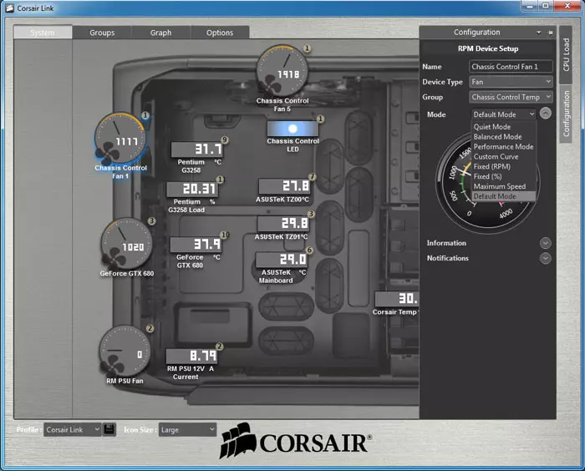
Task: Click the Name field with Chassis Control Fan 1
Action: (x=511, y=66)
